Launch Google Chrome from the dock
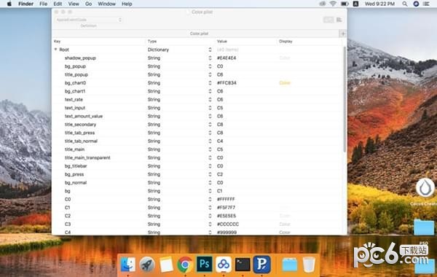This screenshot has height=277, width=437. pyautogui.click(x=185, y=264)
